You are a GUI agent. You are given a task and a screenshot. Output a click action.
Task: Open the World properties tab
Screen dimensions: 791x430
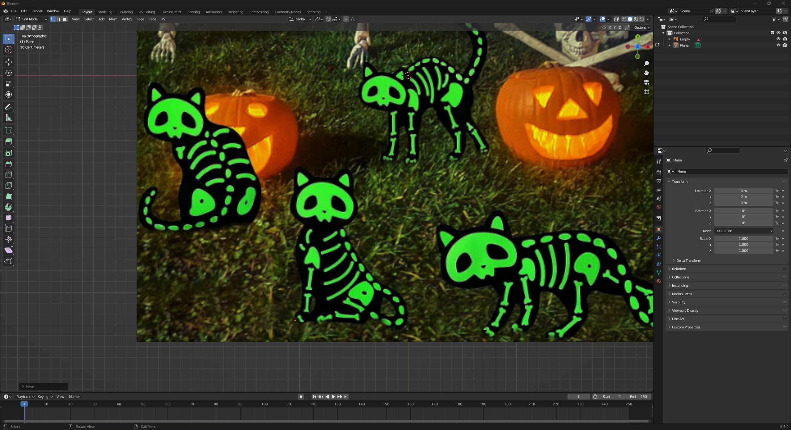pos(659,207)
